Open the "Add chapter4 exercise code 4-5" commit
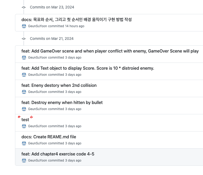 click(x=58, y=154)
